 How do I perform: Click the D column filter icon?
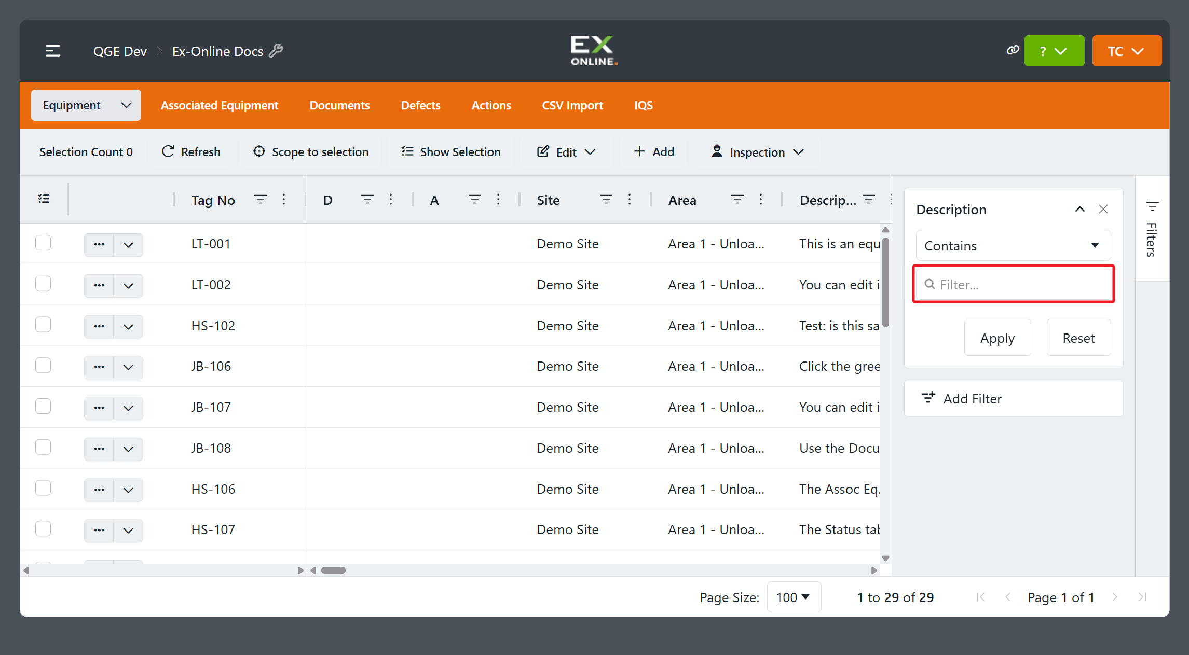(367, 200)
